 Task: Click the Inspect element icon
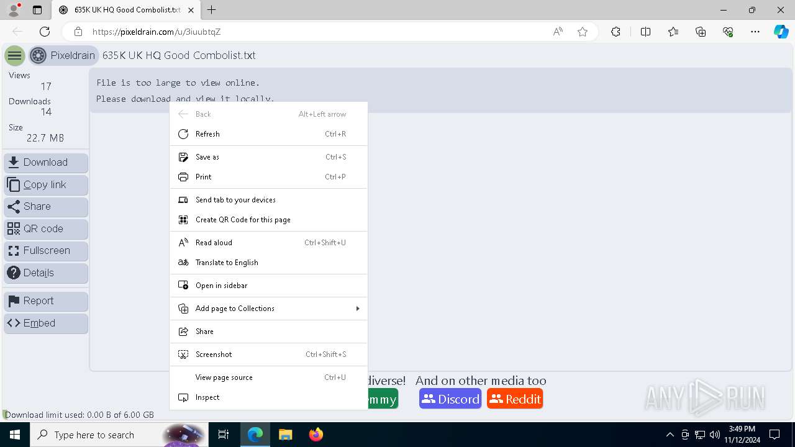183,397
